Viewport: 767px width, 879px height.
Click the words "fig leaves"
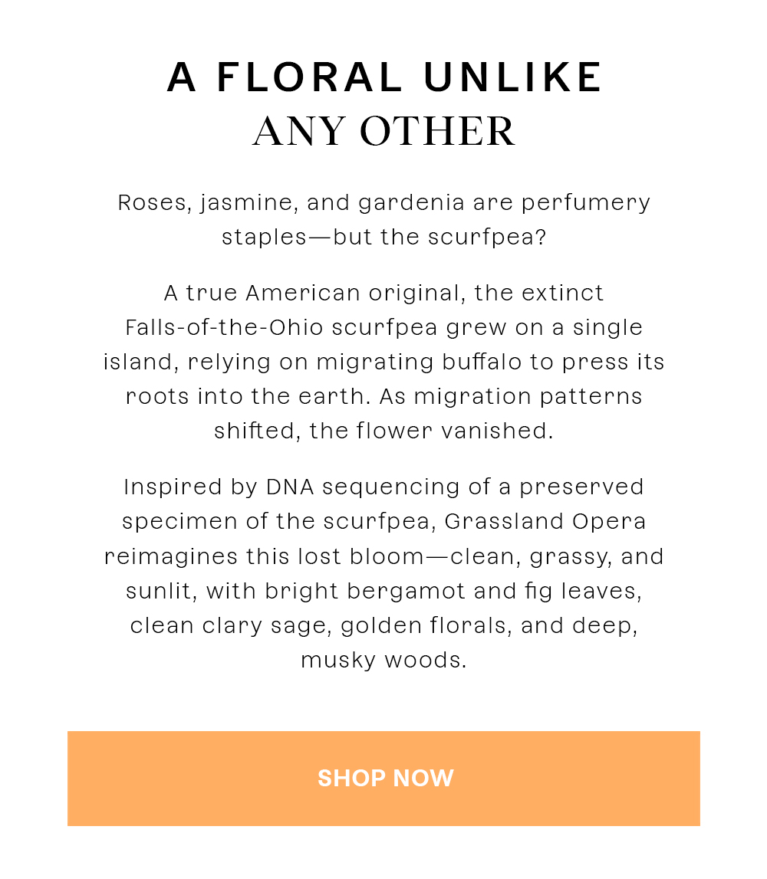coord(574,592)
